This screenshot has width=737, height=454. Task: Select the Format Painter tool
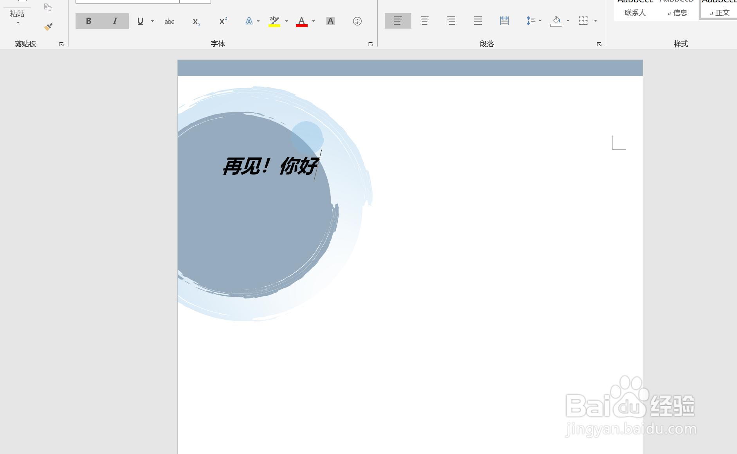(49, 26)
